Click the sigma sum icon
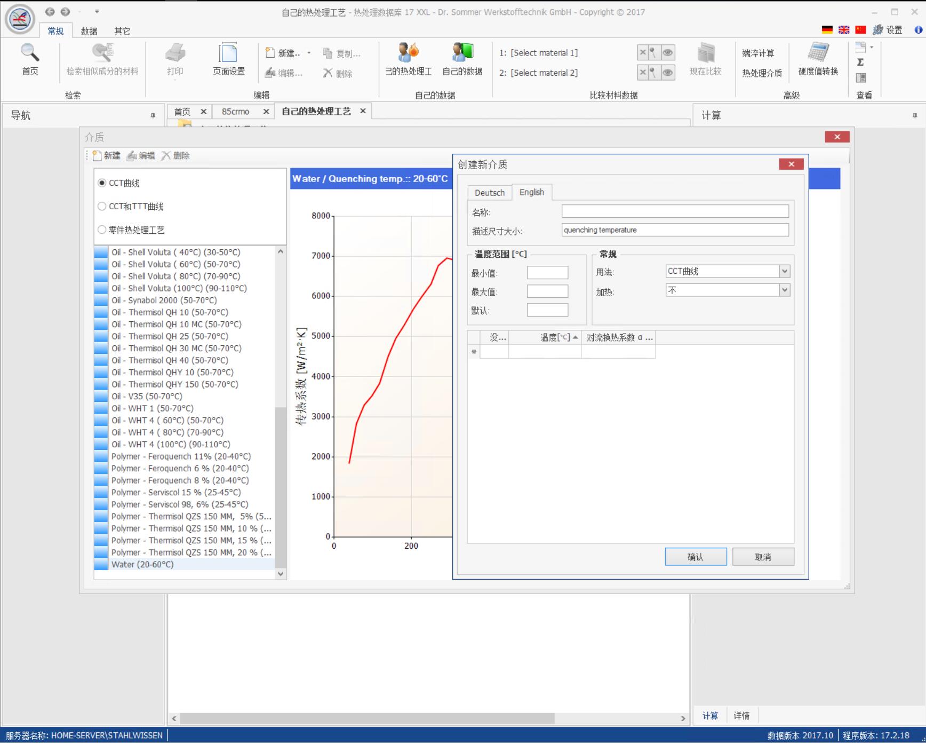 pyautogui.click(x=860, y=62)
